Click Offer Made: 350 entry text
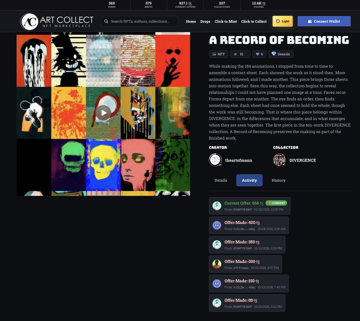This screenshot has width=360, height=321. point(242,242)
